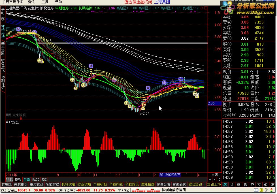Click the money bag marker near 2.54 low
The width and height of the screenshot is (277, 194).
coord(143,108)
